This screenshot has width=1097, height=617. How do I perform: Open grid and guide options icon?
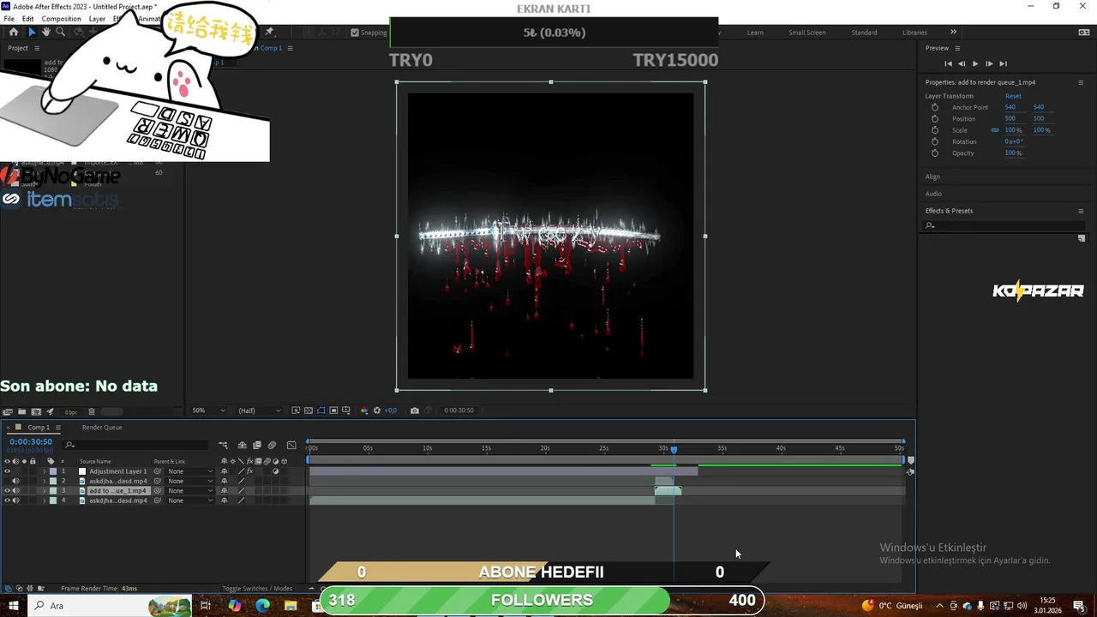tap(346, 410)
